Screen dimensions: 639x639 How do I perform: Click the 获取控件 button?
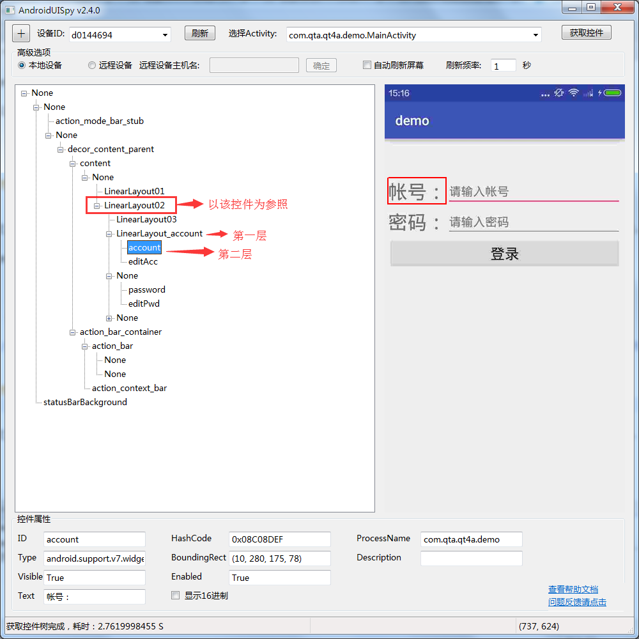tap(586, 33)
